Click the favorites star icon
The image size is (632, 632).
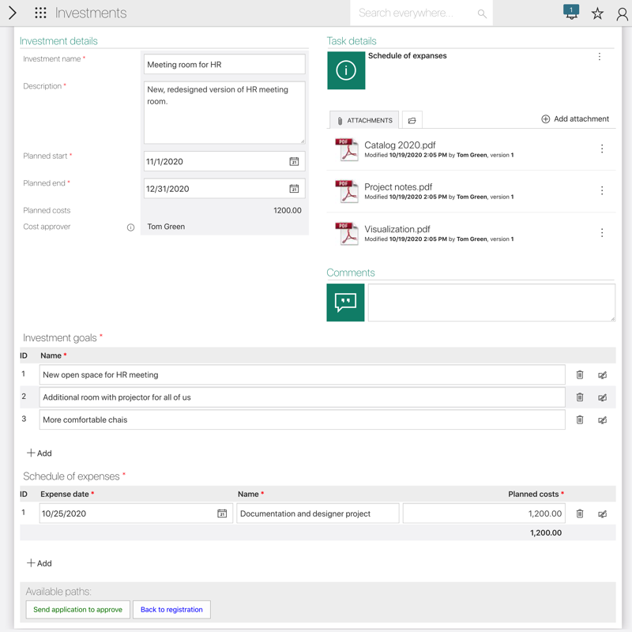point(597,13)
